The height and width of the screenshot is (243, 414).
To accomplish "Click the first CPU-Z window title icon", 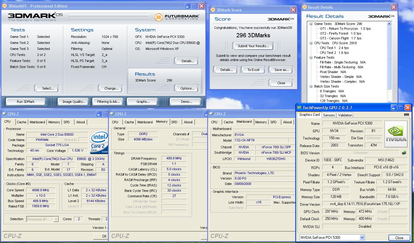I will point(4,114).
